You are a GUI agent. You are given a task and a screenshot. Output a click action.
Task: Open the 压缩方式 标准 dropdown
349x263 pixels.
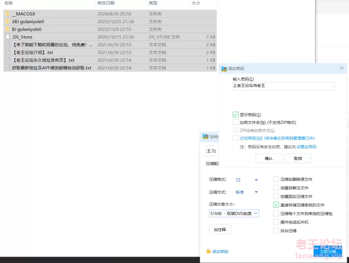tap(246, 192)
